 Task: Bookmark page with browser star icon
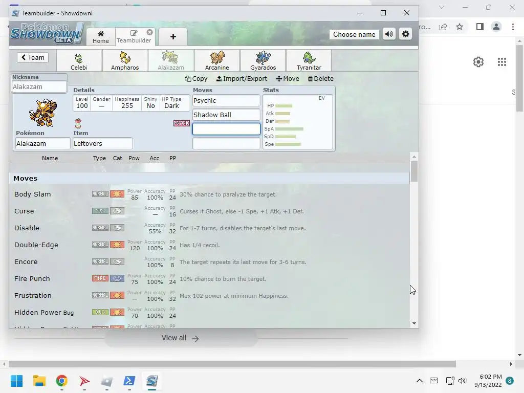pos(460,27)
